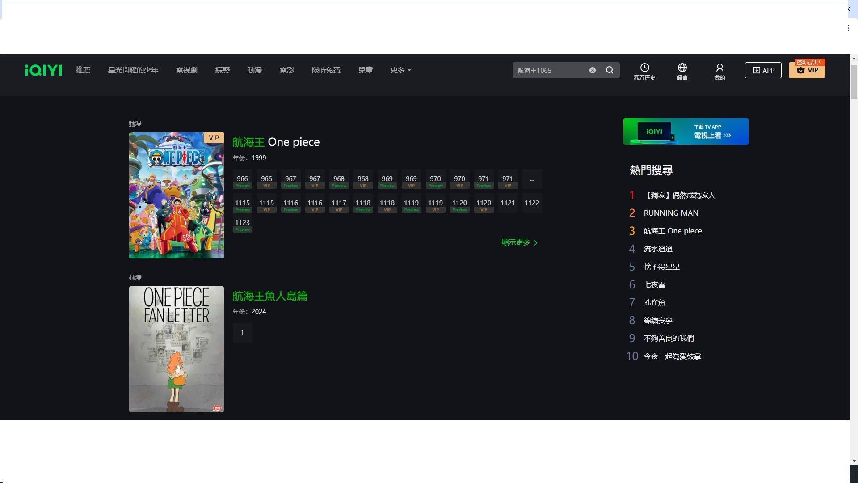
Task: Play episode 1119 VIP
Action: click(x=436, y=203)
